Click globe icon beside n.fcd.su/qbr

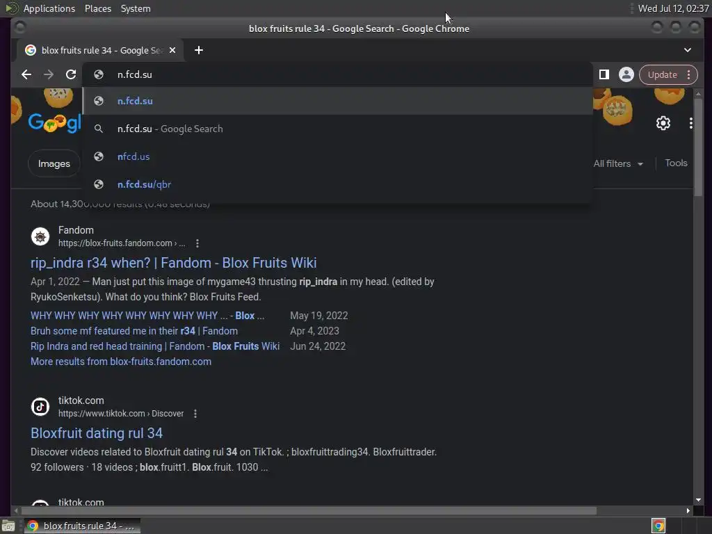pos(99,184)
